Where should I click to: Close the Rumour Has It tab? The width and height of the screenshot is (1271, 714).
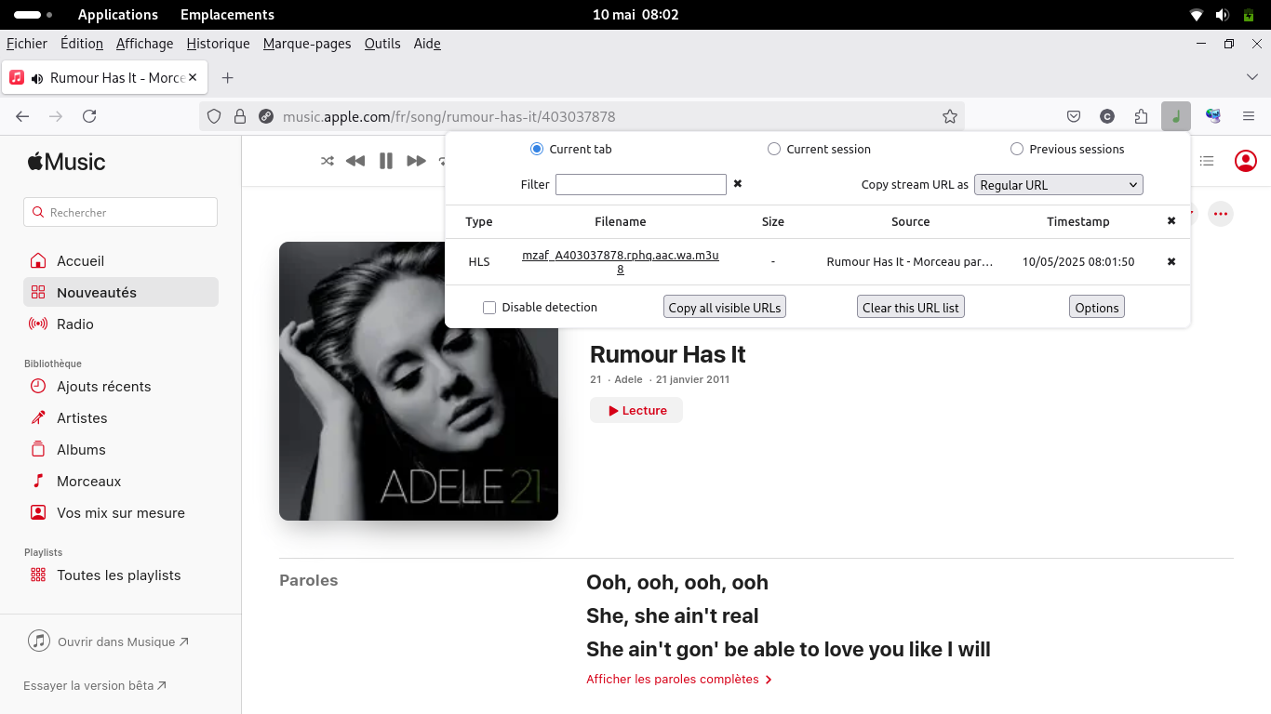(193, 77)
